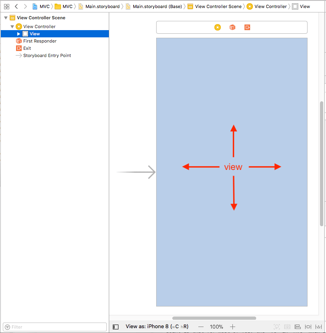Select Storyboard Entry Point in outline
The width and height of the screenshot is (326, 333).
(x=47, y=55)
